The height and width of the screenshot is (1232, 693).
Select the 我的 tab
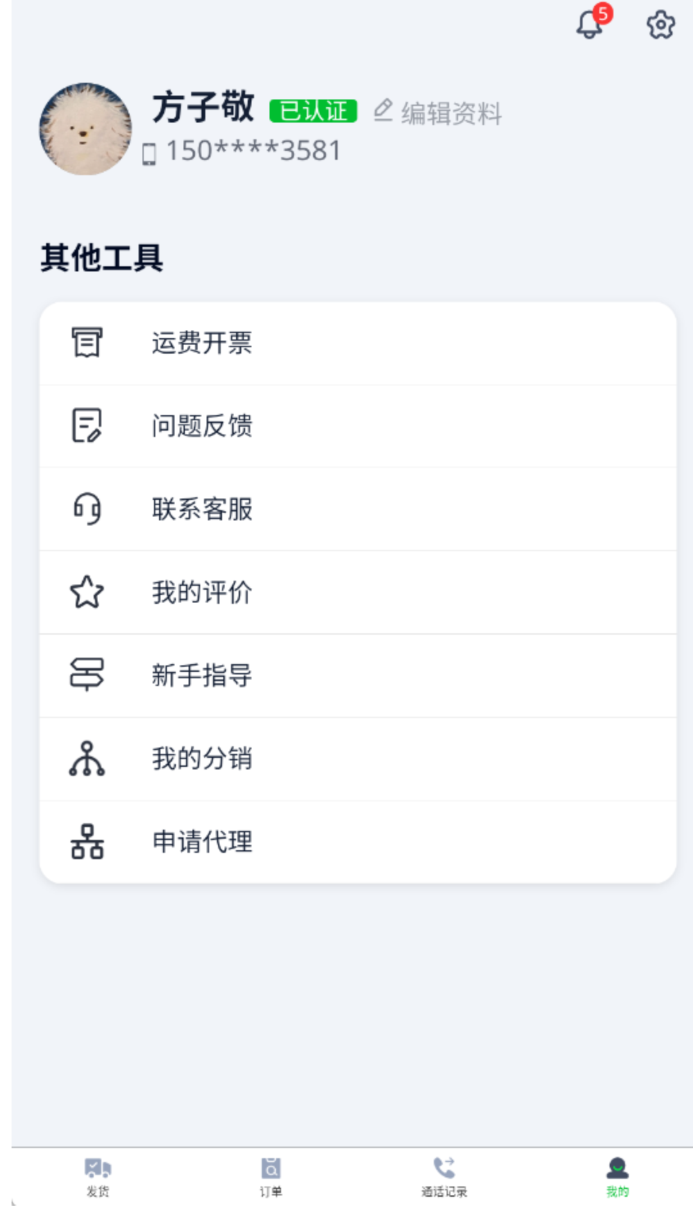click(617, 1177)
